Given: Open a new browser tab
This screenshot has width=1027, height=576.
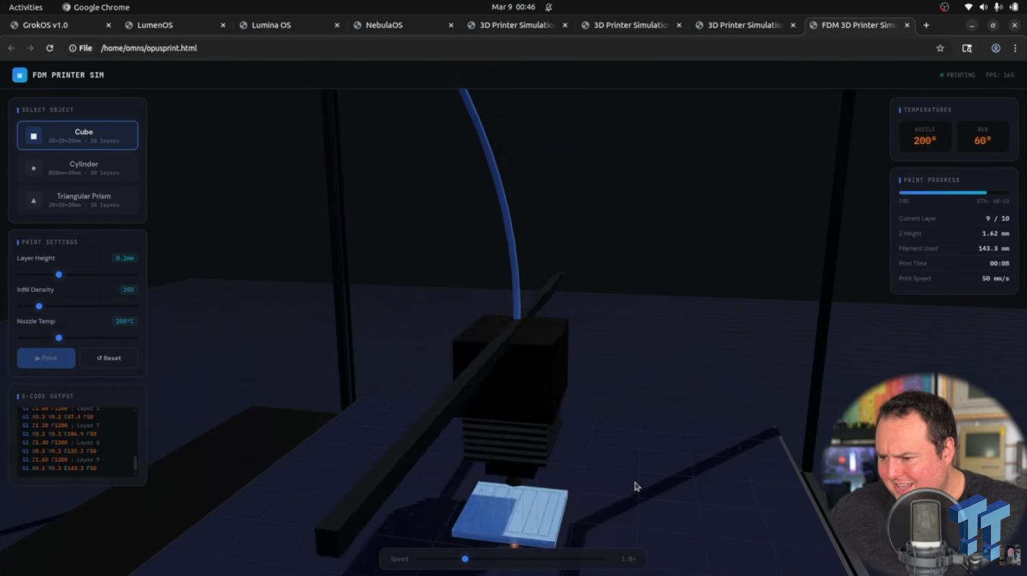Looking at the screenshot, I should (x=926, y=25).
